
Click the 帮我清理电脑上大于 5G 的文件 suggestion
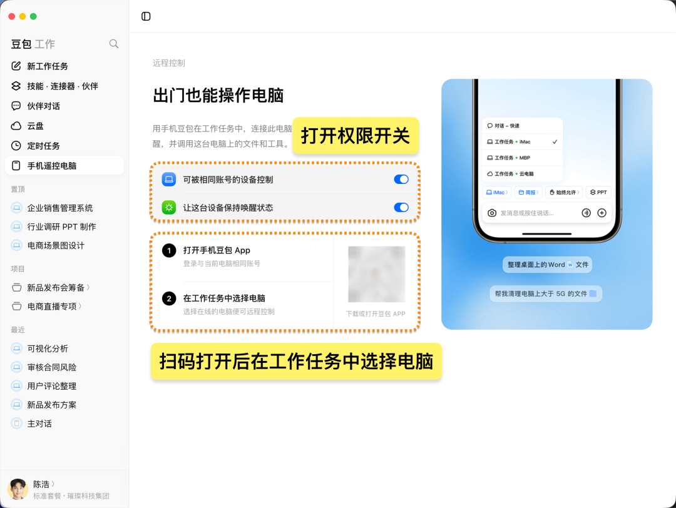click(x=546, y=293)
